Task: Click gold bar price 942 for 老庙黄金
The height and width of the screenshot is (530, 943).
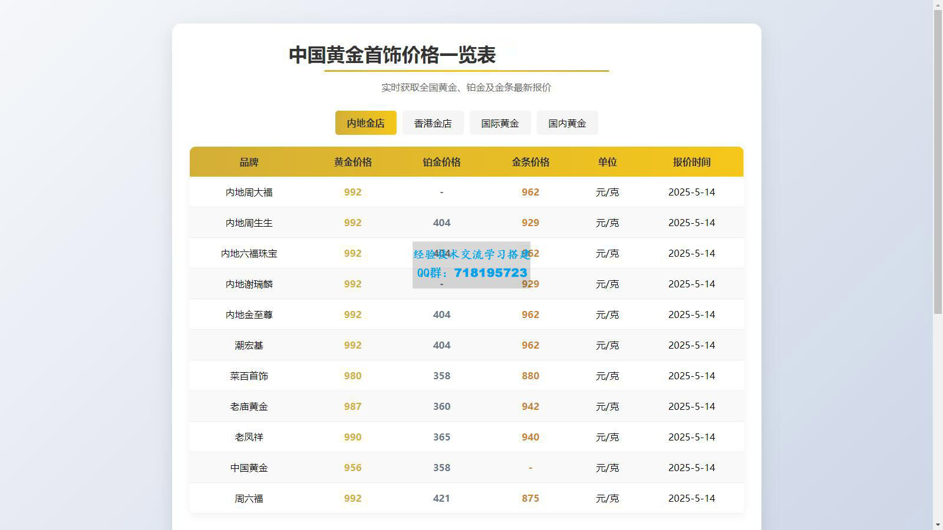Action: coord(530,406)
